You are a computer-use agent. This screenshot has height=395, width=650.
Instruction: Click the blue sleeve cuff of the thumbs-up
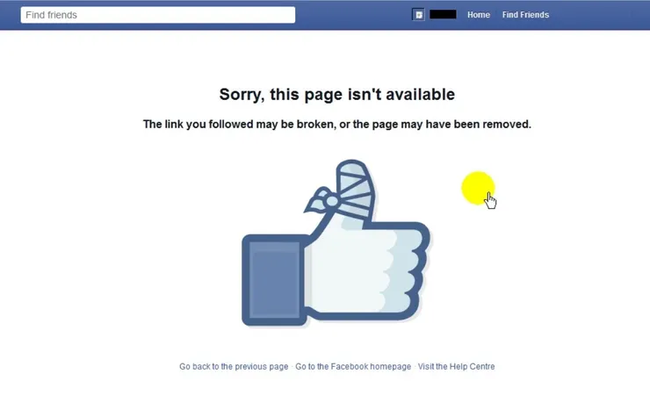(x=274, y=280)
